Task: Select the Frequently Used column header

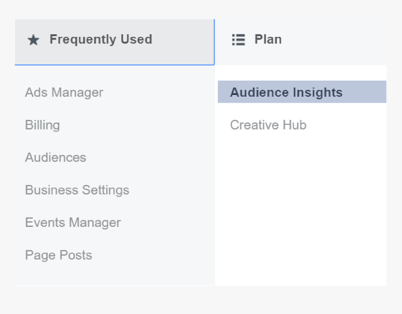Action: tap(100, 40)
